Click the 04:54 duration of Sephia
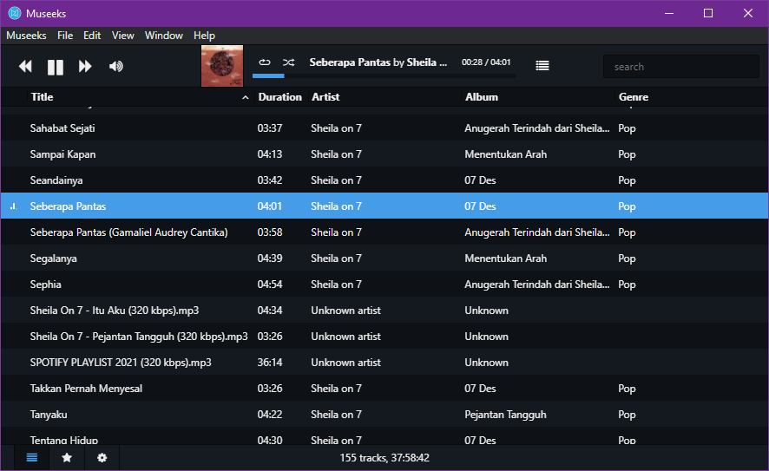 pyautogui.click(x=270, y=285)
